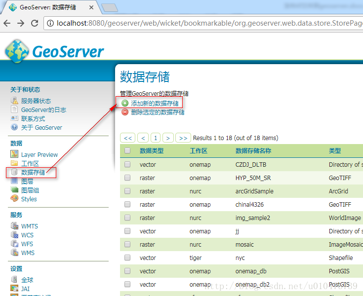This screenshot has width=363, height=296.
Task: Click the red minus remove store icon
Action: [125, 112]
